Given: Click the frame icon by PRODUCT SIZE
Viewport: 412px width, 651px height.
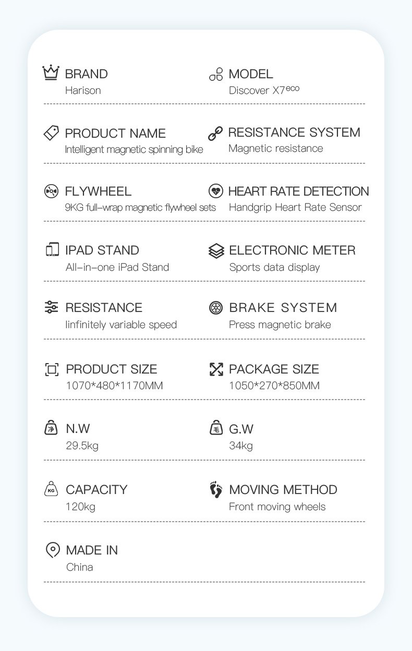Looking at the screenshot, I should click(52, 369).
